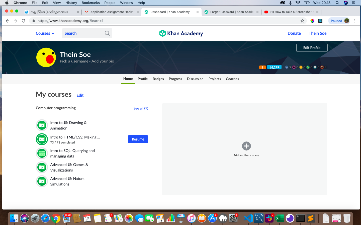Open Visual Studio Code from the dock

[248, 218]
